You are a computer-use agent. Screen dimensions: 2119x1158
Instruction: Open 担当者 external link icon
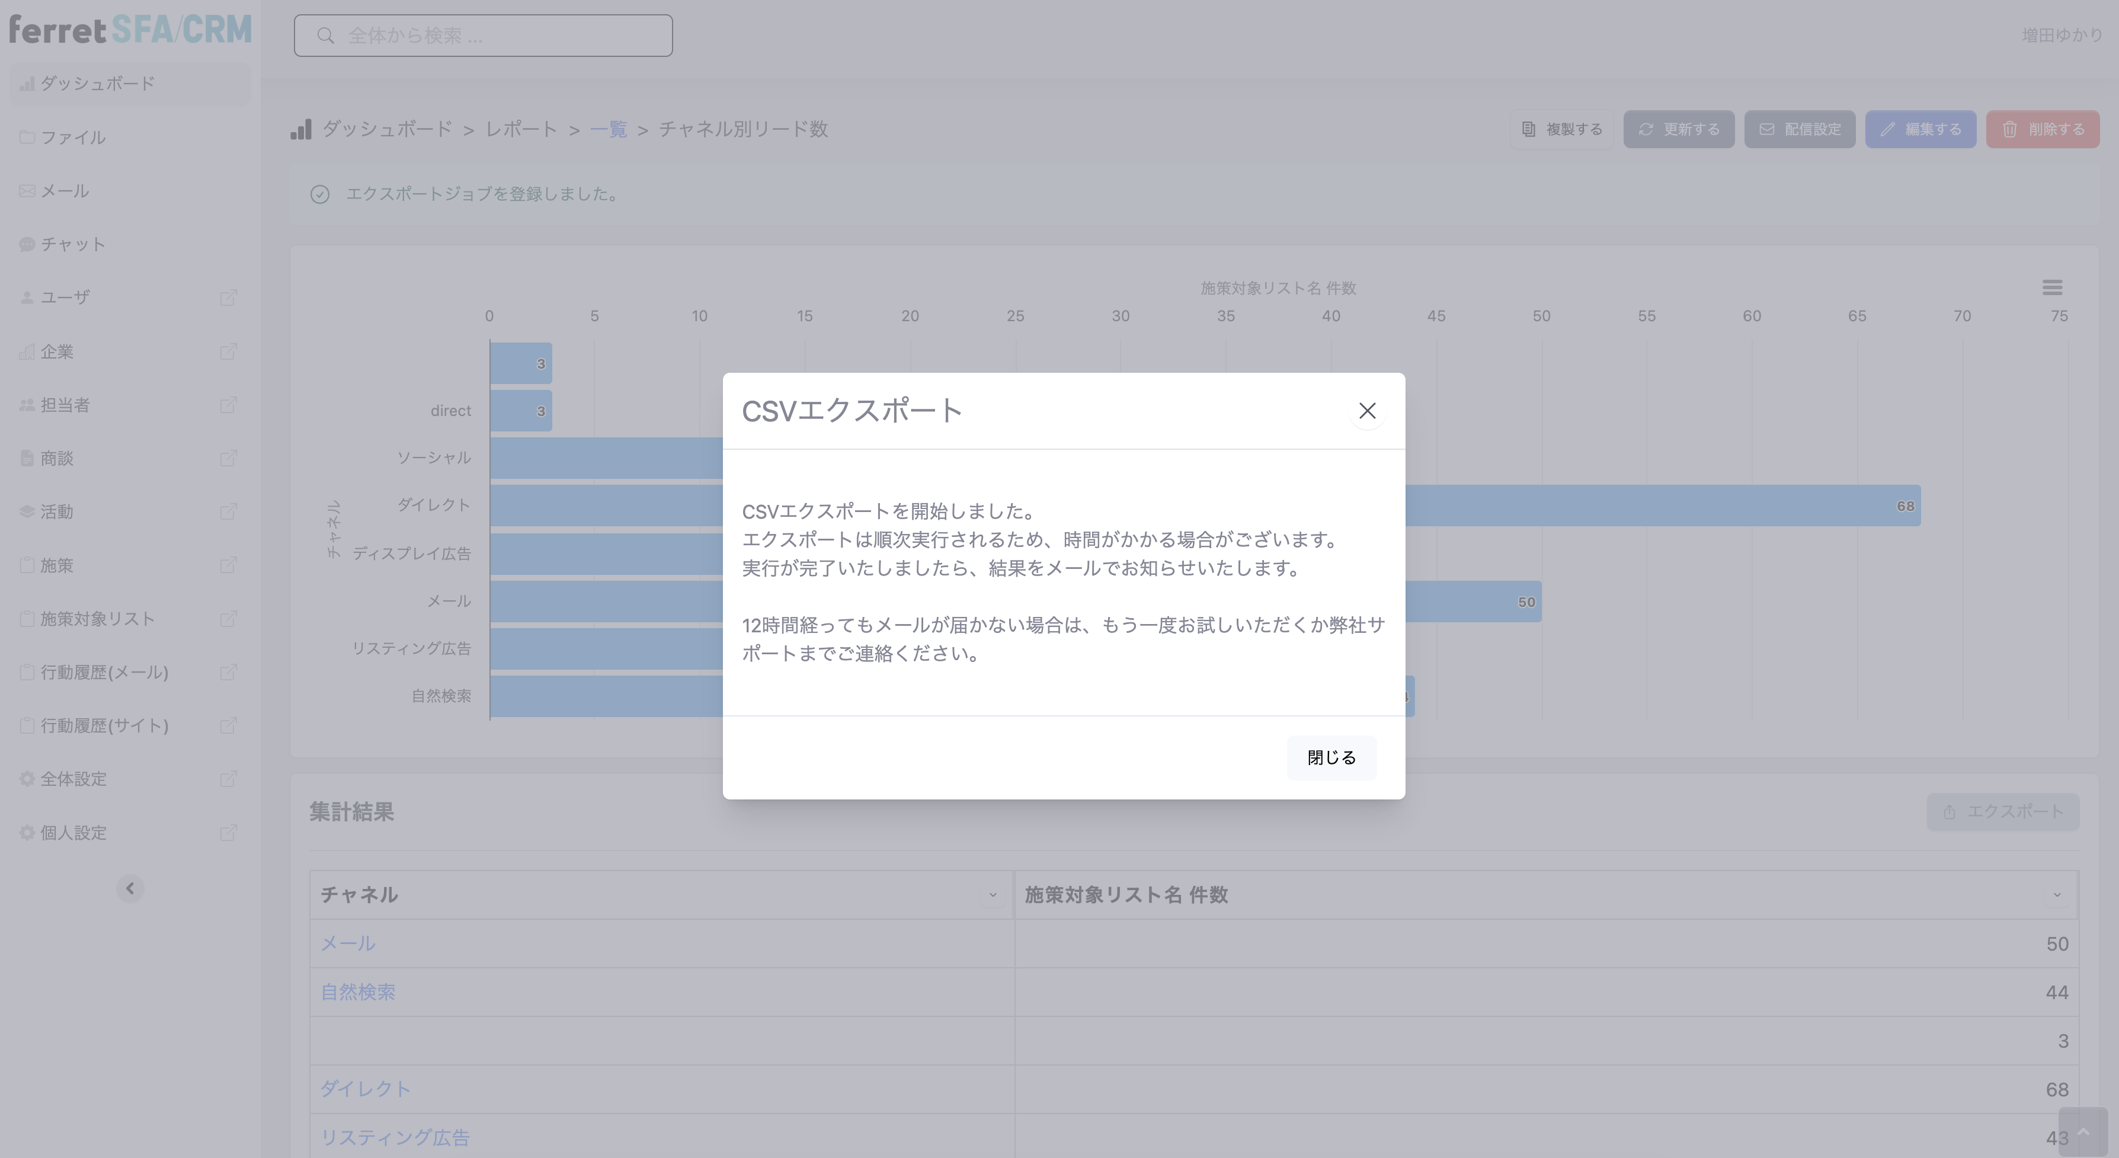pos(228,405)
